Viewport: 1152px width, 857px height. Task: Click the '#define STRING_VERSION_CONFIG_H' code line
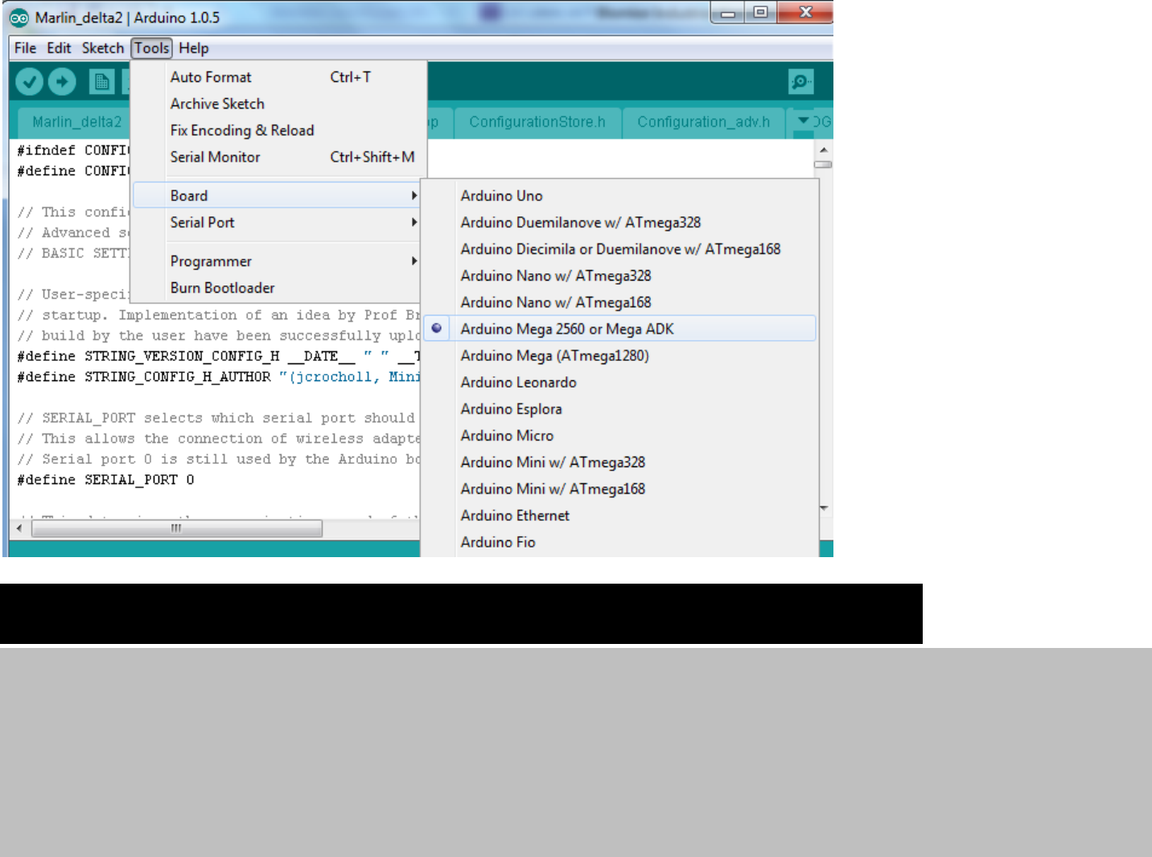coord(219,356)
